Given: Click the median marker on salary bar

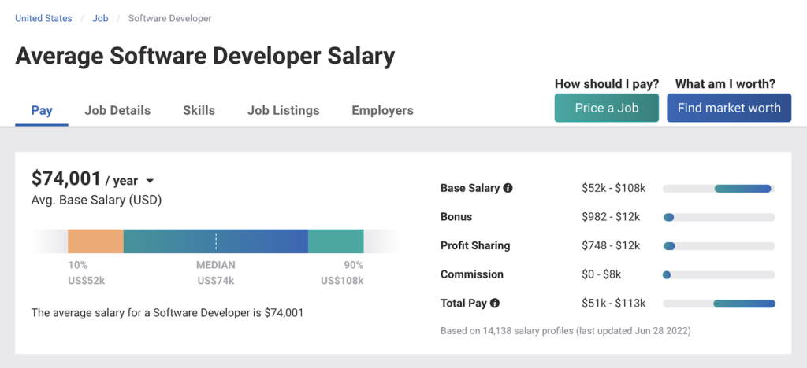Looking at the screenshot, I should pyautogui.click(x=216, y=241).
